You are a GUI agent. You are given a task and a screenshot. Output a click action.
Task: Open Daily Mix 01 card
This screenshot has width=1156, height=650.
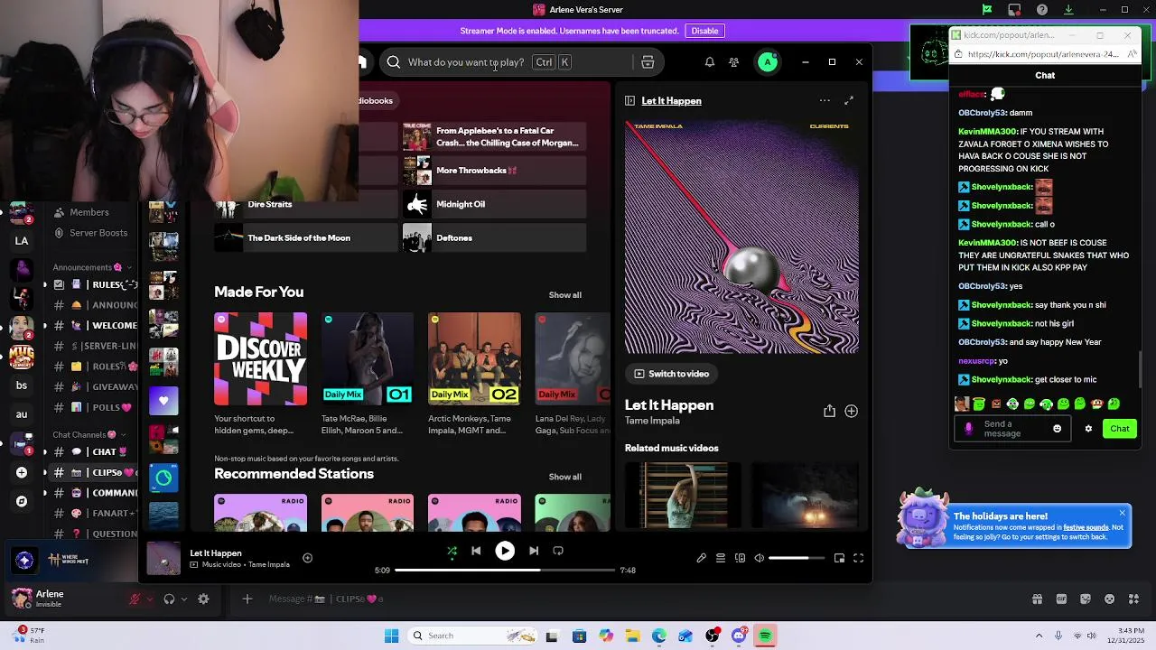click(368, 375)
